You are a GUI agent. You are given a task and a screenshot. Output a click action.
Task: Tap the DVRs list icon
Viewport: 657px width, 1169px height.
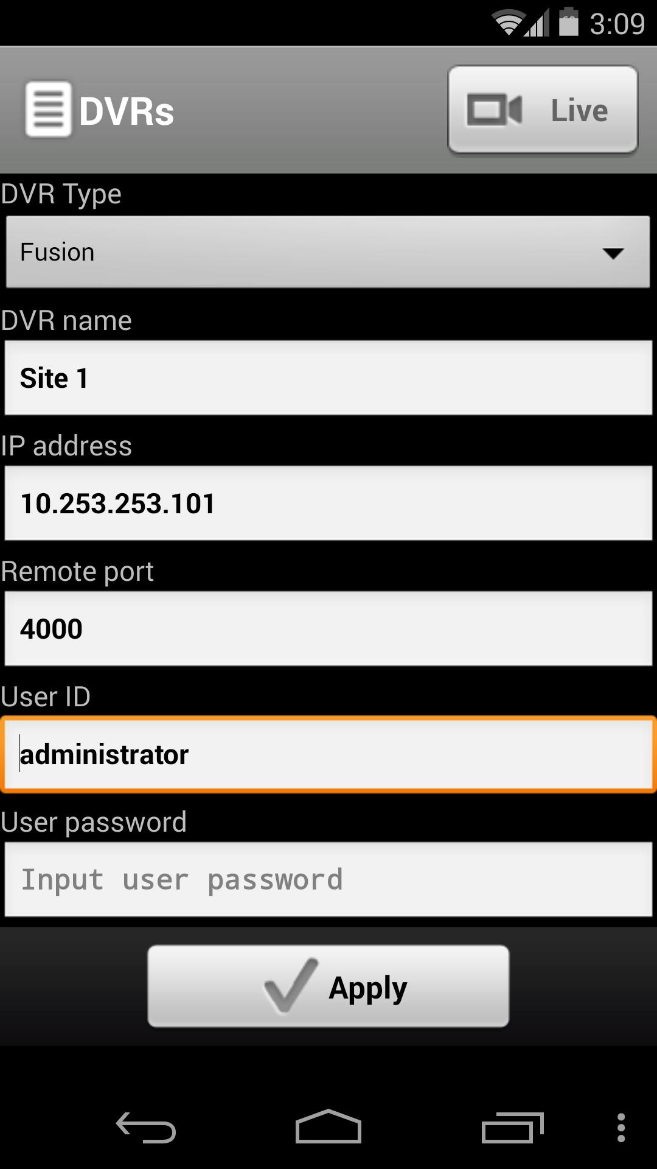(x=48, y=110)
